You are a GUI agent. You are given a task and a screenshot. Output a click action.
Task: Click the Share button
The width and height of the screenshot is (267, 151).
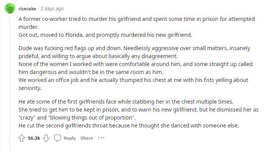coord(87,138)
